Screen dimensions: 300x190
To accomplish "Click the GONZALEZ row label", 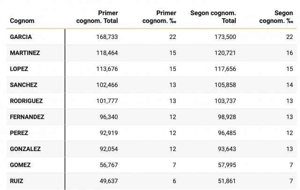I will (x=25, y=149).
